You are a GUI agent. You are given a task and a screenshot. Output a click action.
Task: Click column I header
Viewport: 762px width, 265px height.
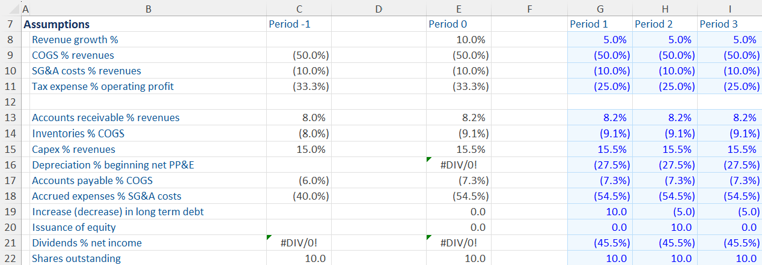pyautogui.click(x=729, y=8)
